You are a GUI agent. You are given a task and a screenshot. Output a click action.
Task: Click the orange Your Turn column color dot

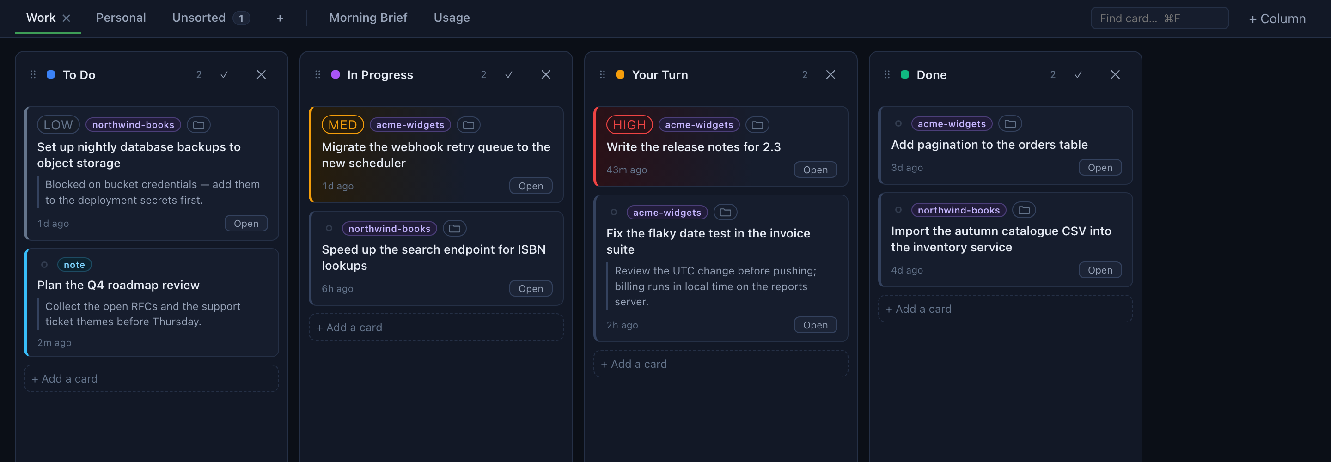[x=620, y=74]
